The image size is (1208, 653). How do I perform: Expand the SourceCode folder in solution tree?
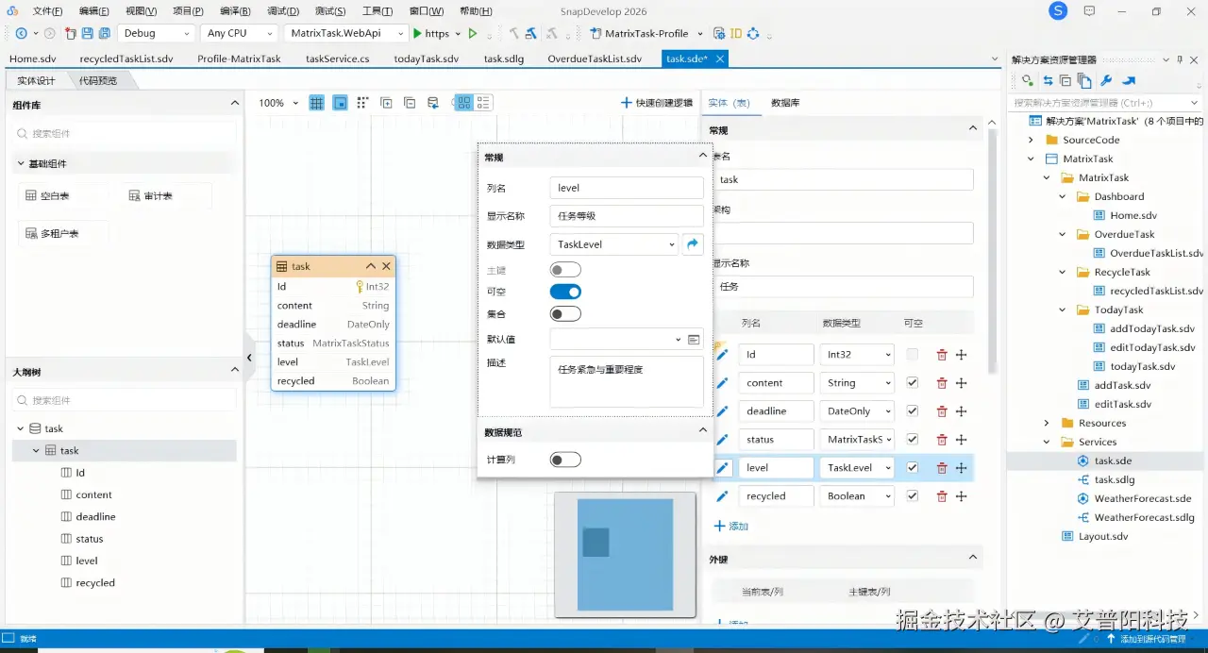point(1032,140)
